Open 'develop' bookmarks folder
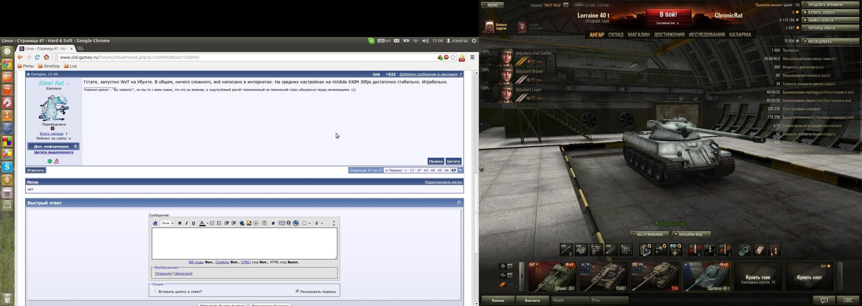The image size is (862, 306). tap(49, 66)
